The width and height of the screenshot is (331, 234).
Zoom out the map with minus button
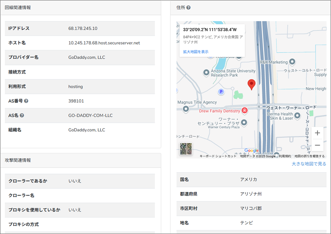317,145
